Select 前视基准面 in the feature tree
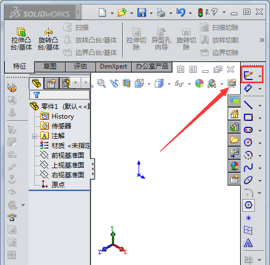Screen dimensions: 270x265 (x=68, y=156)
